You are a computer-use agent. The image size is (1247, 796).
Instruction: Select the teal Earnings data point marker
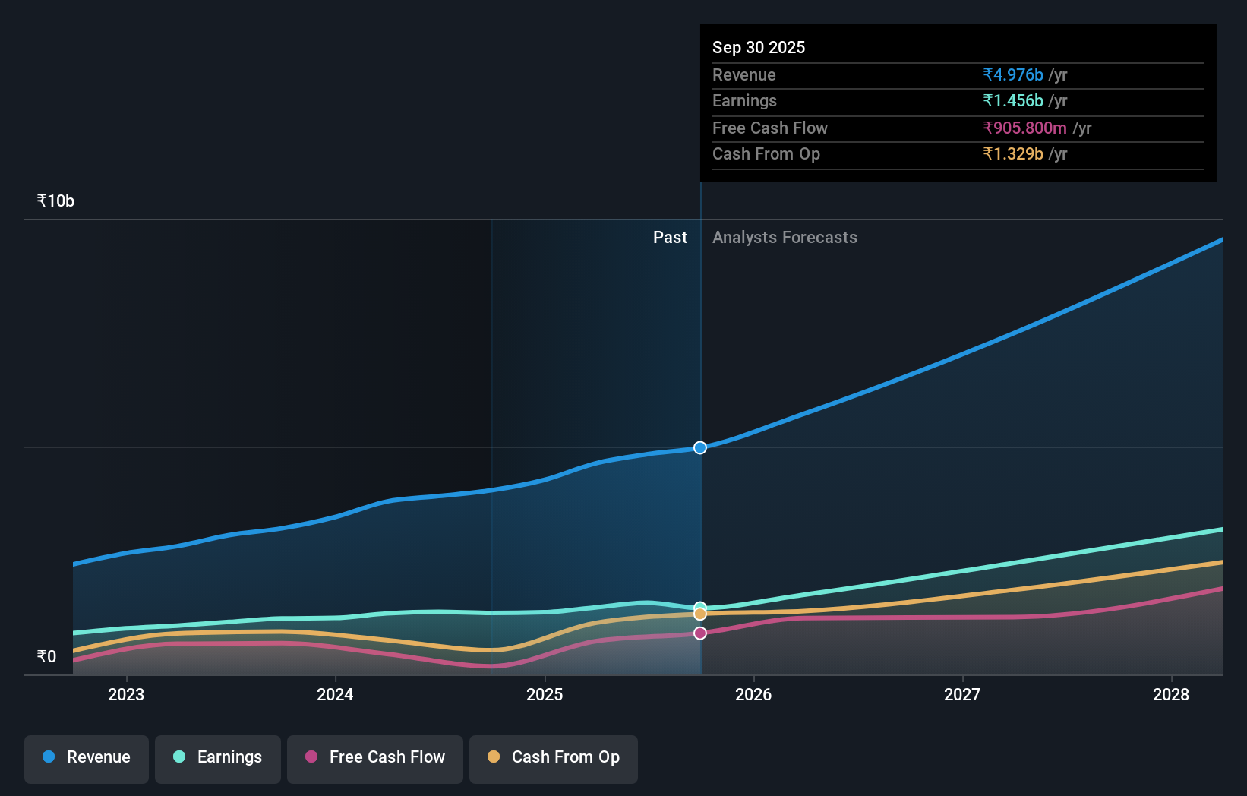tap(699, 605)
